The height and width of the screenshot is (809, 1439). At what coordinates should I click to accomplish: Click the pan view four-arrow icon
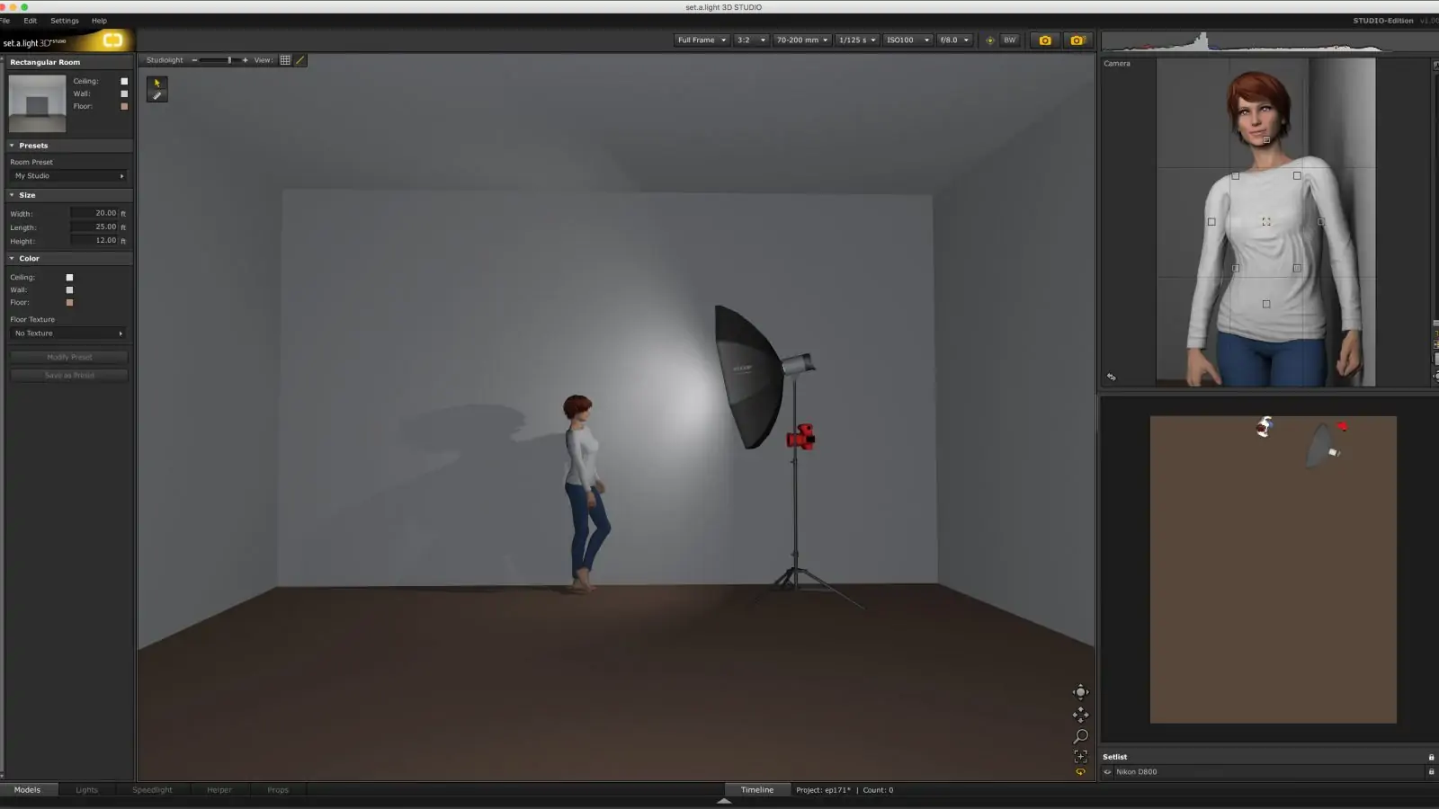pyautogui.click(x=1080, y=715)
